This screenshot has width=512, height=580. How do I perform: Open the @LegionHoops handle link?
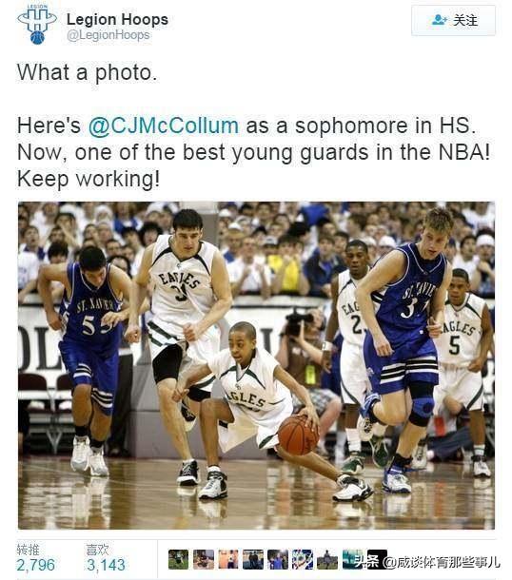tap(108, 35)
